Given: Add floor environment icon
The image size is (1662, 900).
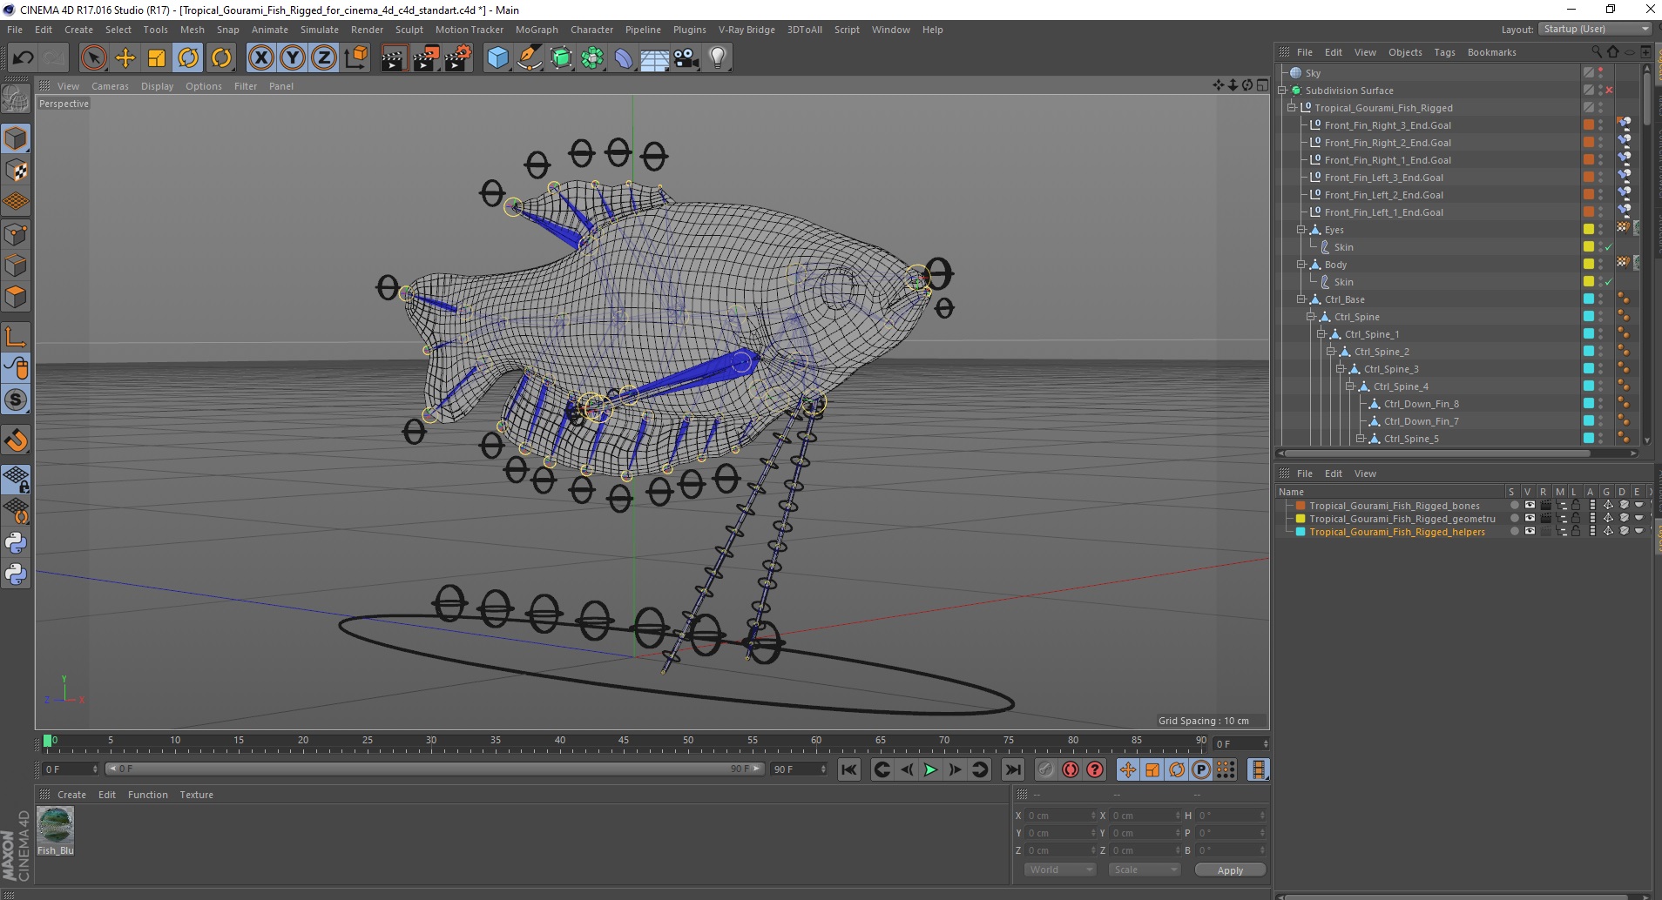Looking at the screenshot, I should (655, 57).
